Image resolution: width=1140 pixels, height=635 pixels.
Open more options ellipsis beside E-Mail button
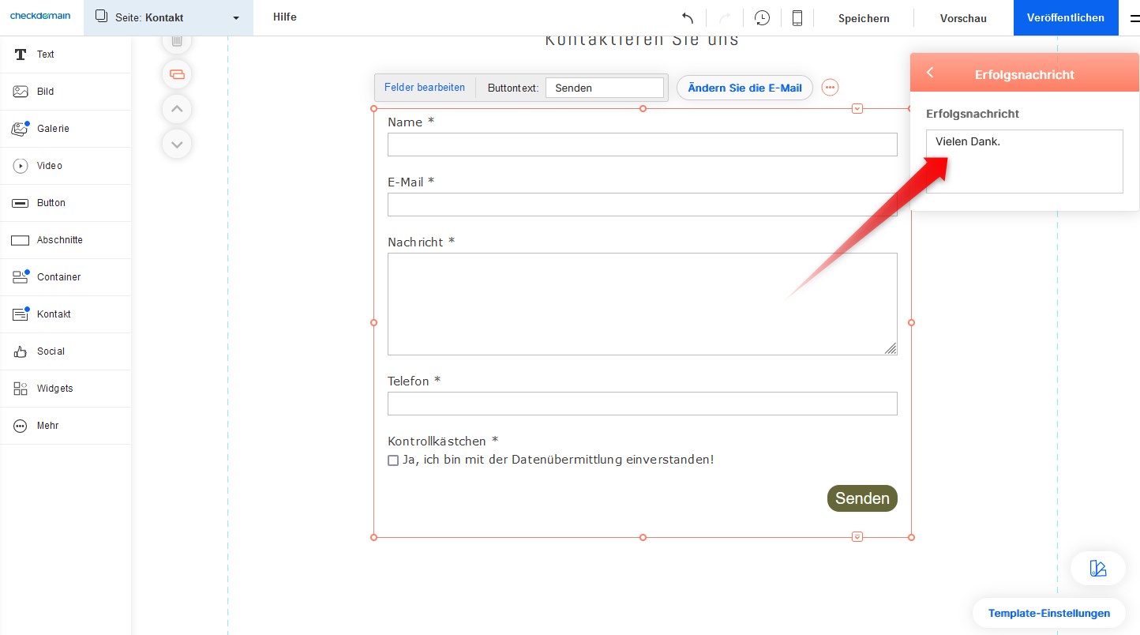[x=830, y=88]
